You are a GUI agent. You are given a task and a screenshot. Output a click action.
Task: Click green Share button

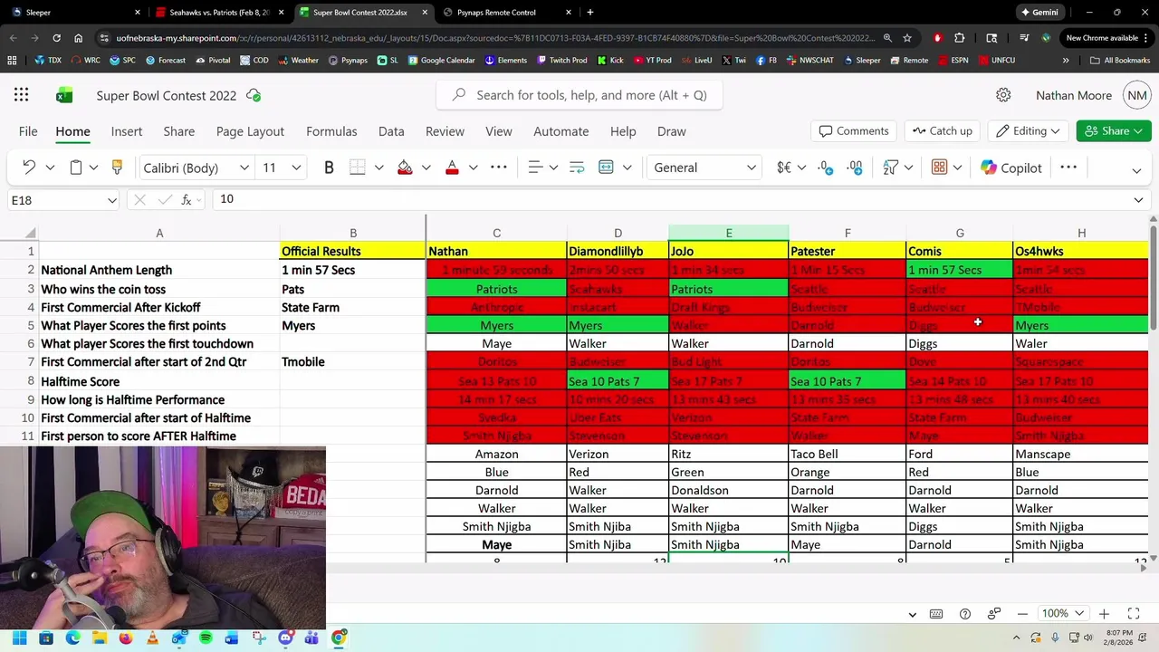tap(1114, 131)
